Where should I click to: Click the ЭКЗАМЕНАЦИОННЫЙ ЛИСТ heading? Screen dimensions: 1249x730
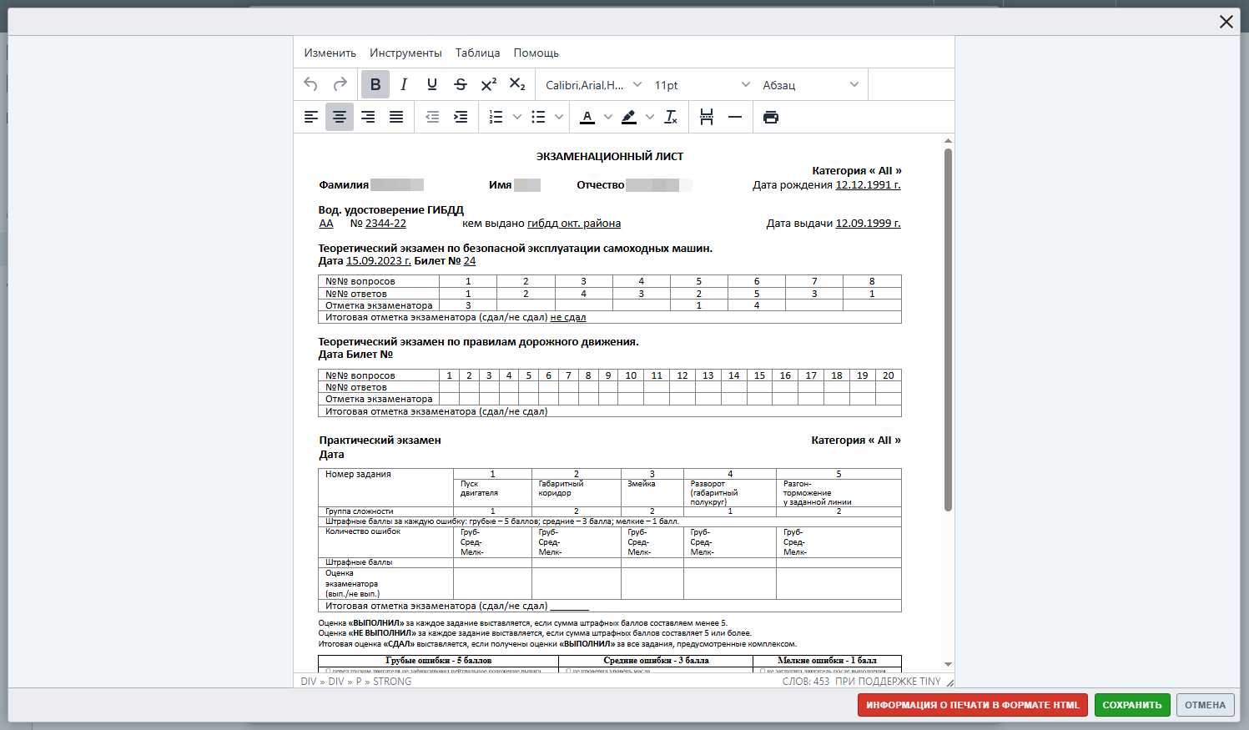(x=610, y=156)
